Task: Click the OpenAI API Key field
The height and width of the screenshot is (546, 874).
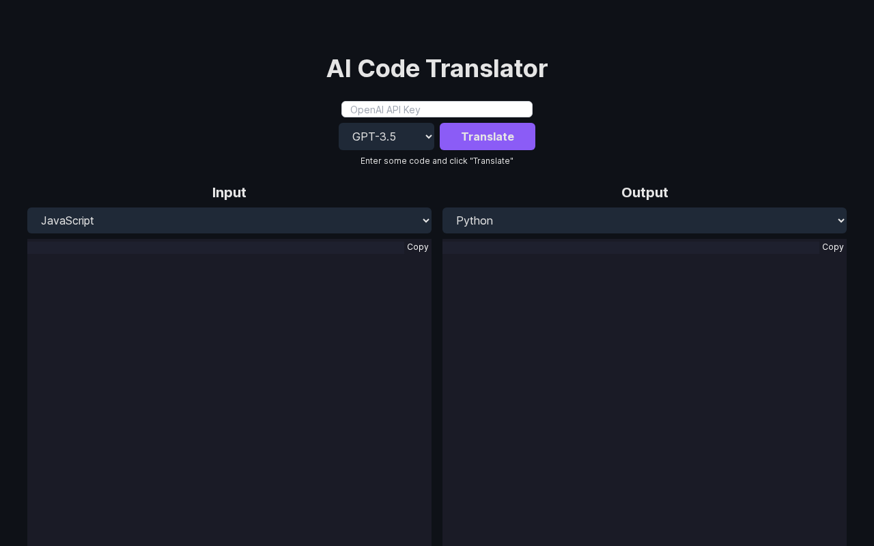Action: [x=437, y=109]
